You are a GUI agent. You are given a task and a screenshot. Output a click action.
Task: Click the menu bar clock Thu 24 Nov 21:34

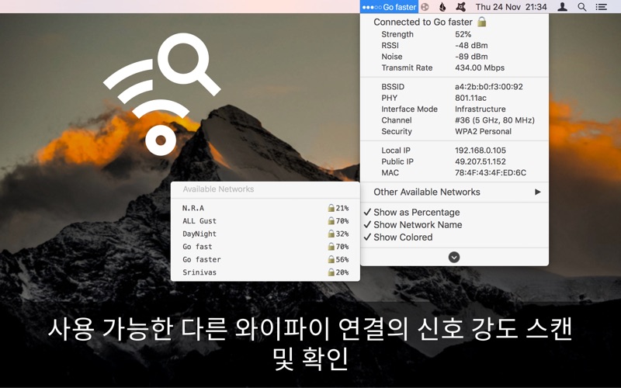click(511, 7)
